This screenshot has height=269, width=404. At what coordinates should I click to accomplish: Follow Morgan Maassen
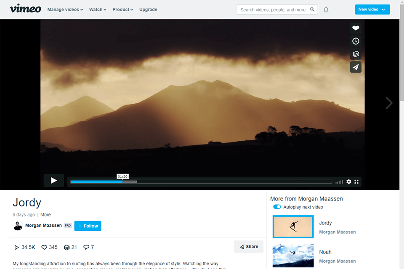coord(88,226)
